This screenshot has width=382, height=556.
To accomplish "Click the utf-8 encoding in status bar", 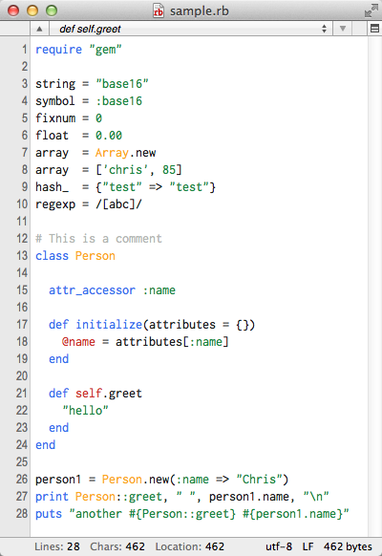I will [279, 546].
